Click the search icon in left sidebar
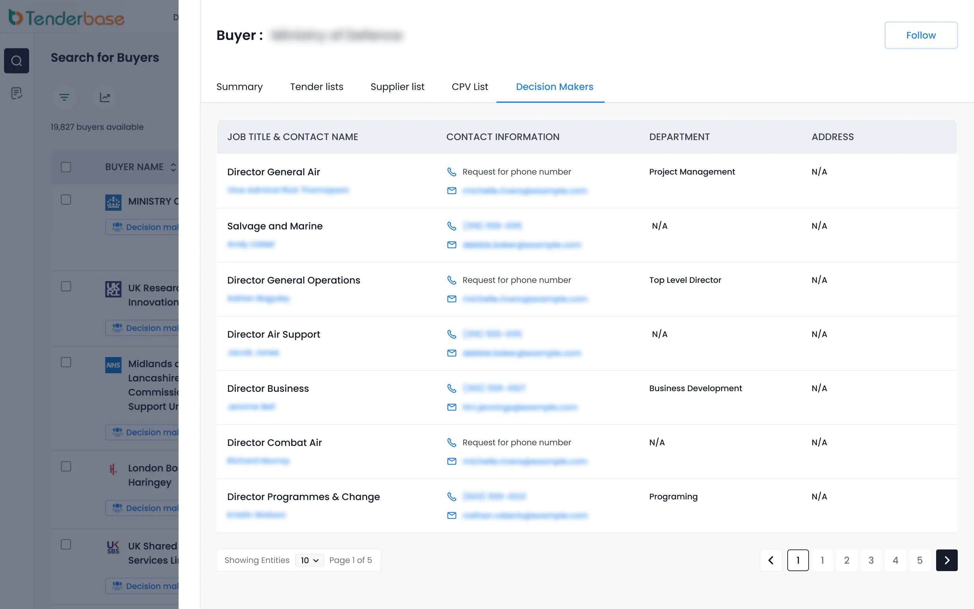The height and width of the screenshot is (609, 974). [x=17, y=61]
